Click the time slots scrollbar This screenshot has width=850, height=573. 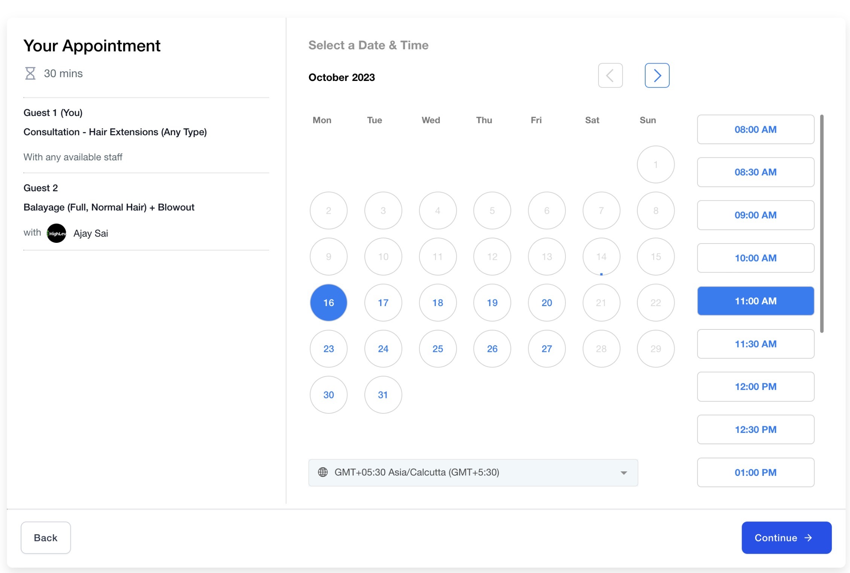(821, 224)
